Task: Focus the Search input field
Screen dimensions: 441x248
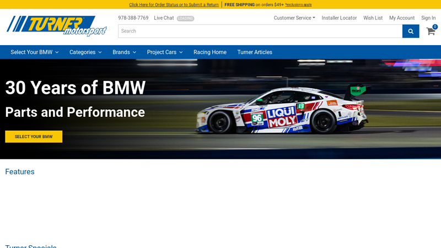Action: point(260,31)
